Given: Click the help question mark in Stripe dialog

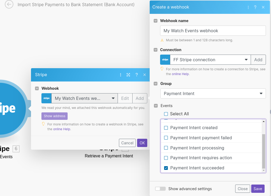Looking at the screenshot, I should 137,75.
